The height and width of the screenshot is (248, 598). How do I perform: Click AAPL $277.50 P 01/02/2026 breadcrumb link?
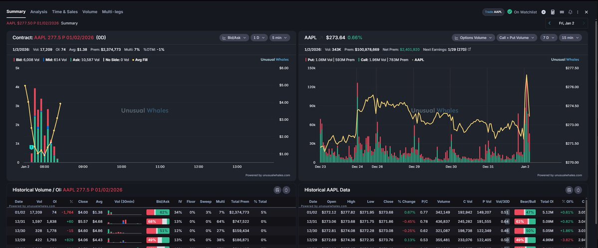32,23
